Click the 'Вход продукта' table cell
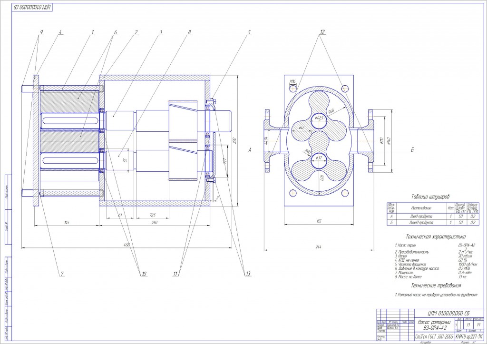This screenshot has width=487, height=344. click(421, 216)
